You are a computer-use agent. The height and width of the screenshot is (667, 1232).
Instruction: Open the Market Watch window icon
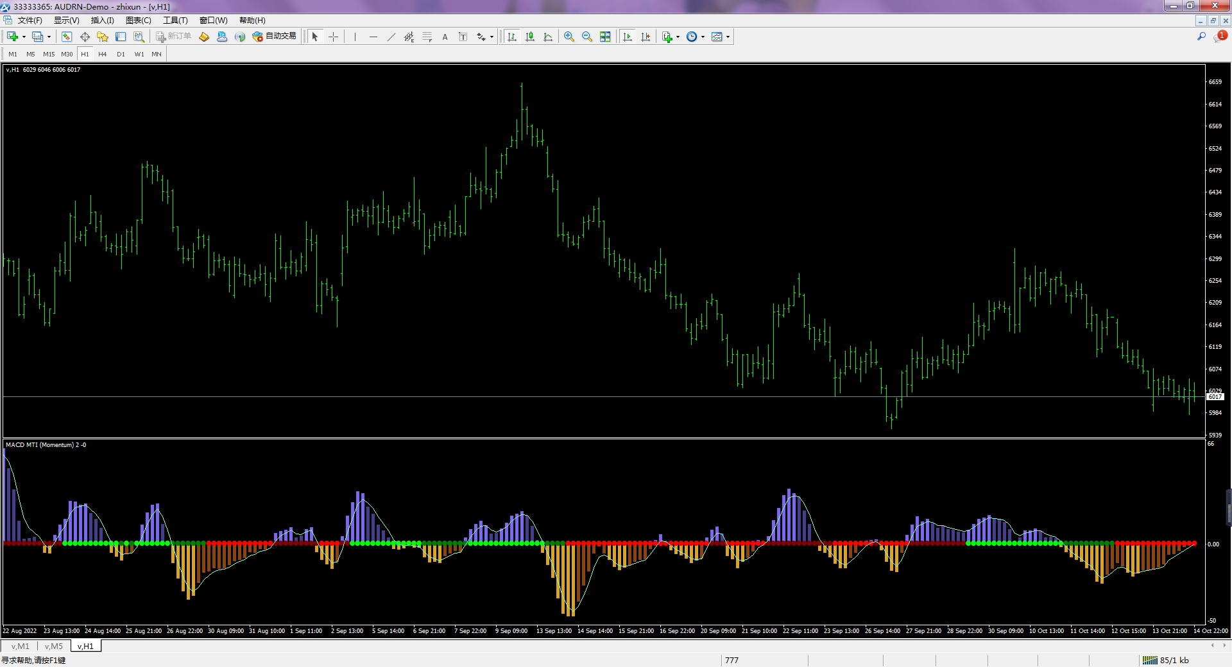(x=67, y=37)
